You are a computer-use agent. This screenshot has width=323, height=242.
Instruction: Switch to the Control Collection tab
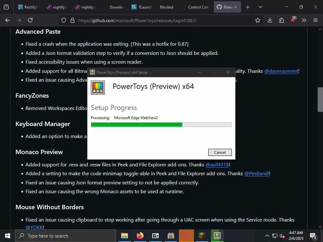(199, 7)
